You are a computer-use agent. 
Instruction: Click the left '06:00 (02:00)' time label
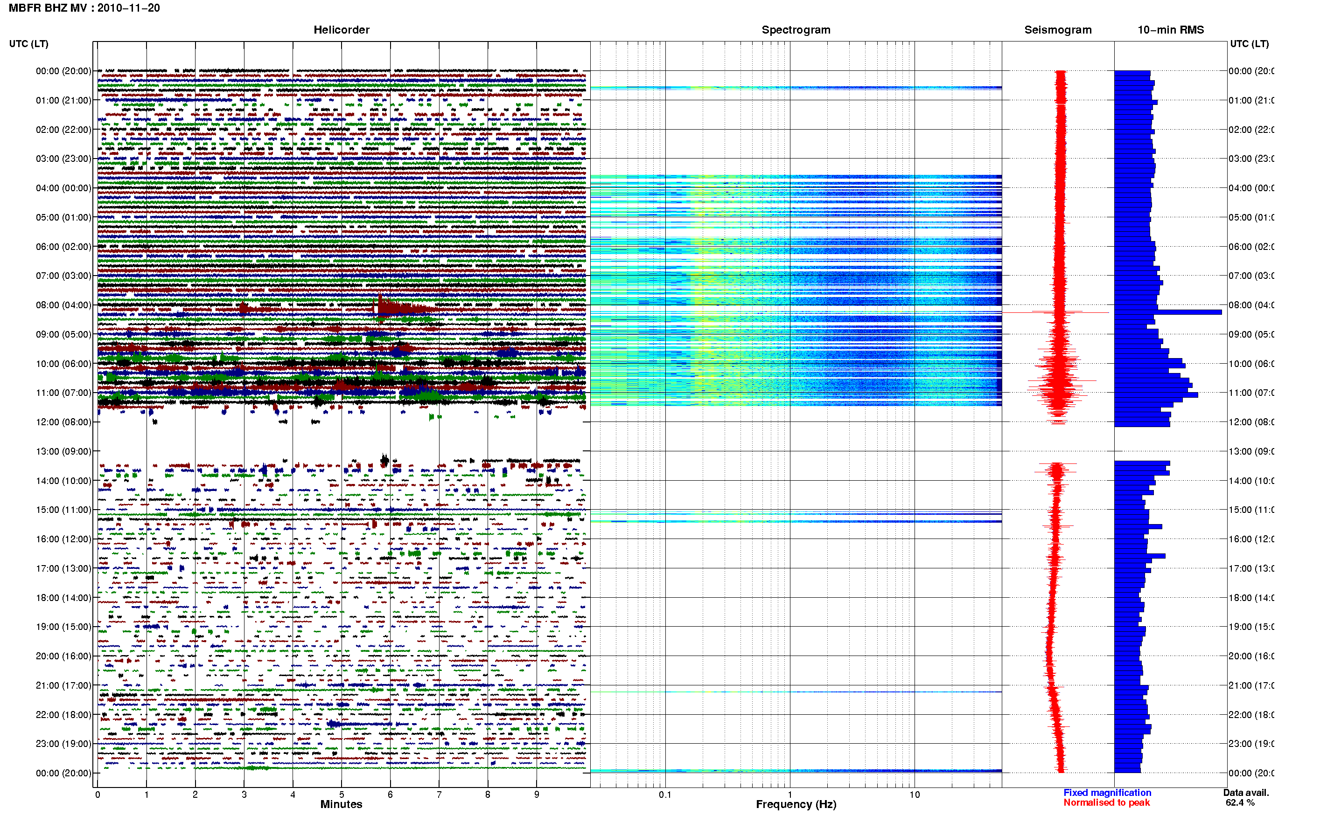pyautogui.click(x=63, y=247)
